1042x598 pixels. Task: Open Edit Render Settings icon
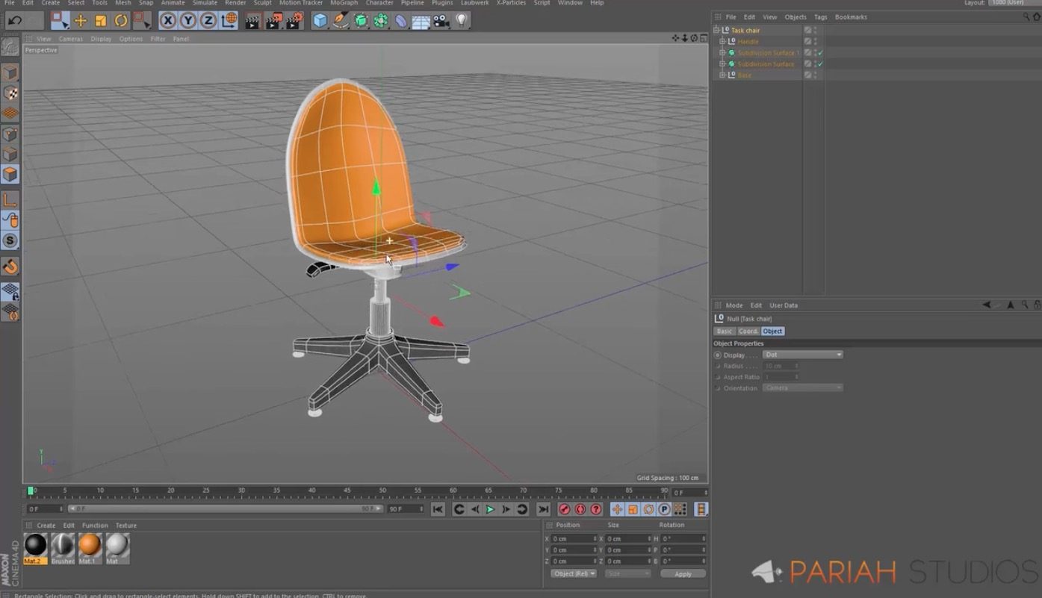pos(294,21)
